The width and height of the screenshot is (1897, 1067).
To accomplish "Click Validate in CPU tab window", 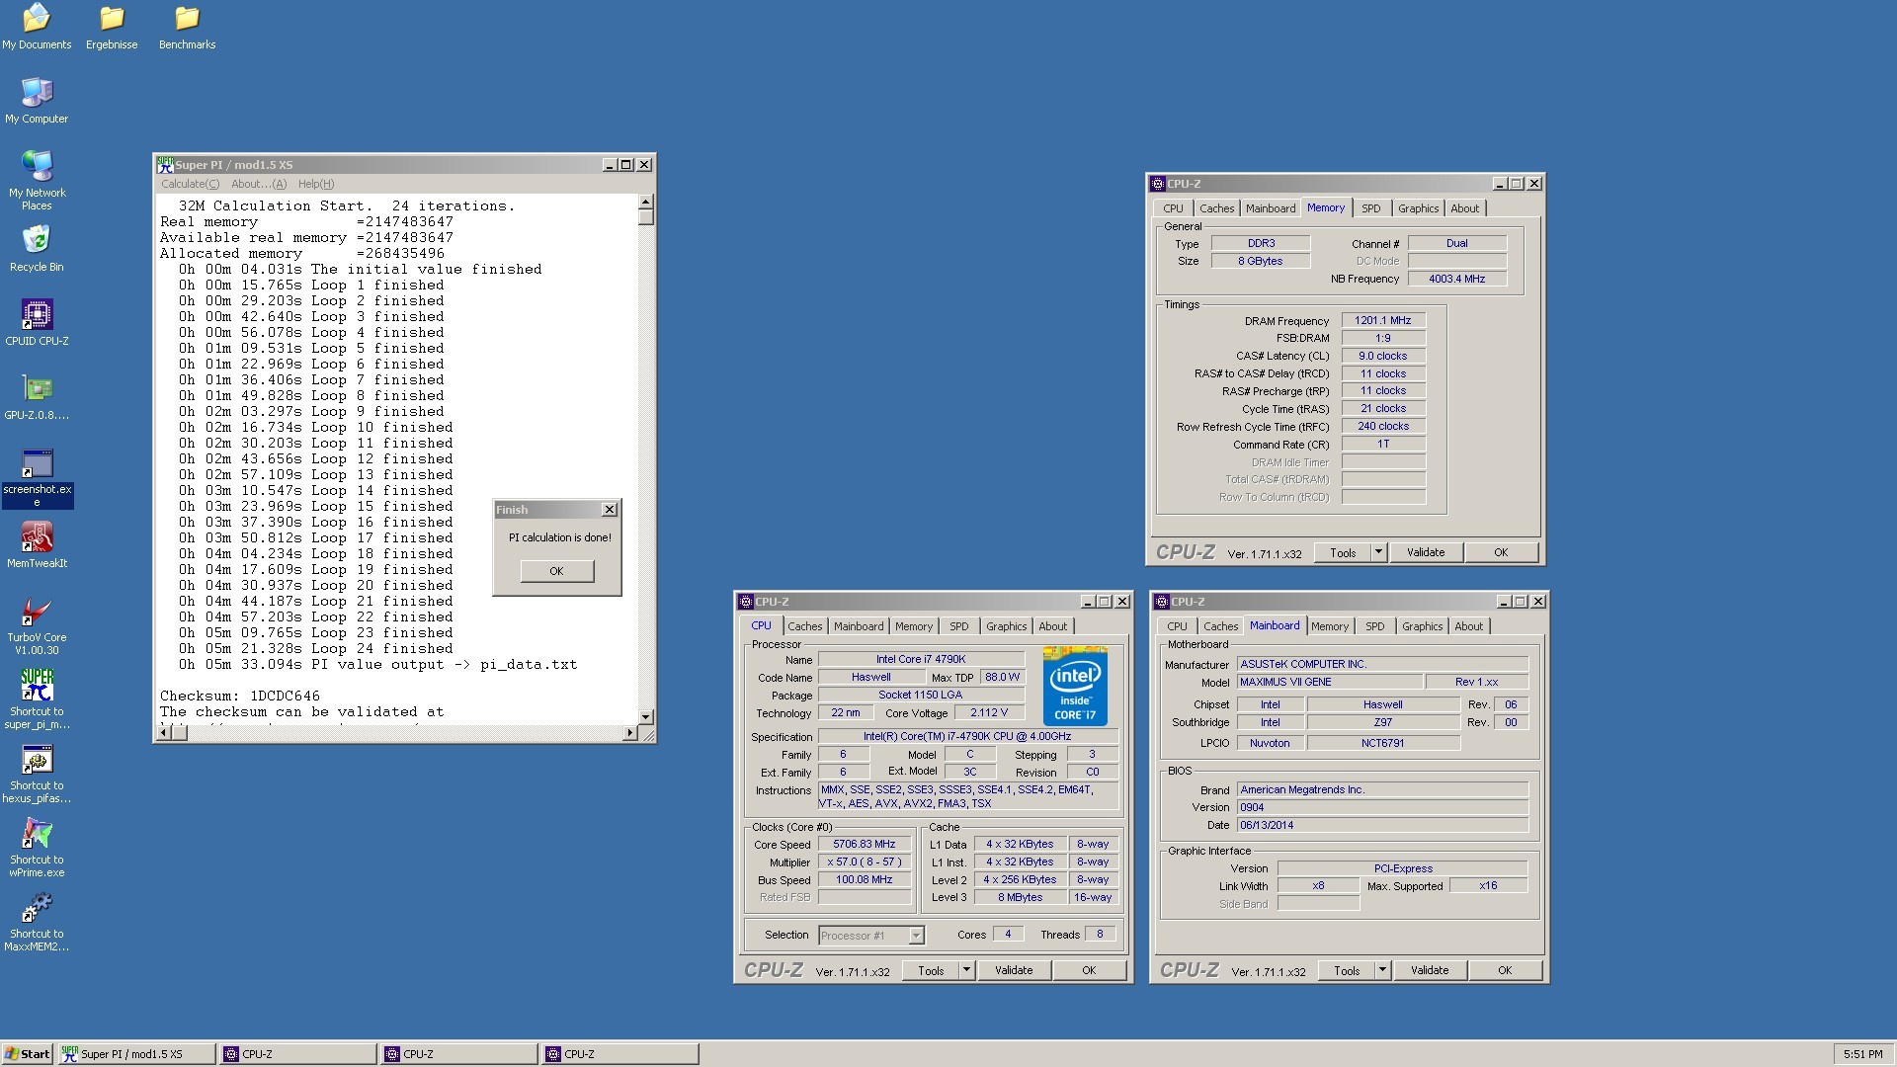I will 1014,970.
